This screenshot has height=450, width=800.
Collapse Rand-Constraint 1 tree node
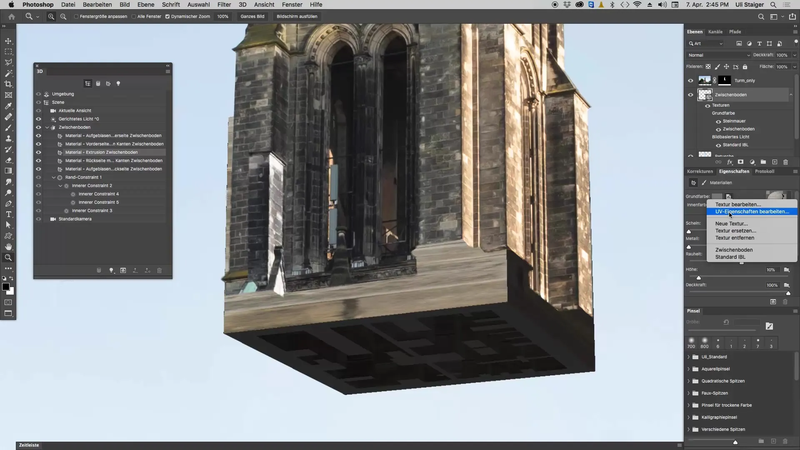(x=54, y=177)
